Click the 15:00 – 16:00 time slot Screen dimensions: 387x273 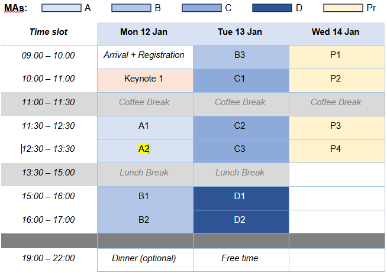coord(49,196)
